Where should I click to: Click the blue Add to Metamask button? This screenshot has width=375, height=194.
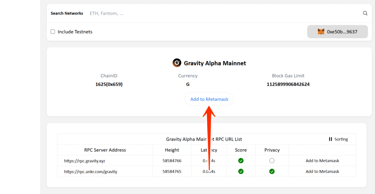209,99
